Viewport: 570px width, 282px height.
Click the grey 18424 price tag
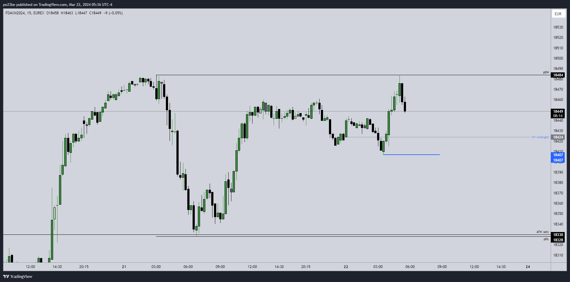pos(558,137)
